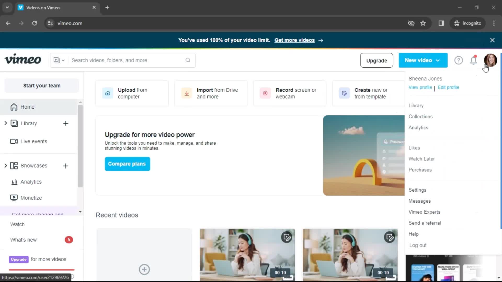Open Analytics in the profile menu
The width and height of the screenshot is (502, 282).
(418, 128)
